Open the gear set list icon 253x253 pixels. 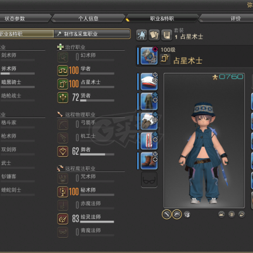click(166, 35)
